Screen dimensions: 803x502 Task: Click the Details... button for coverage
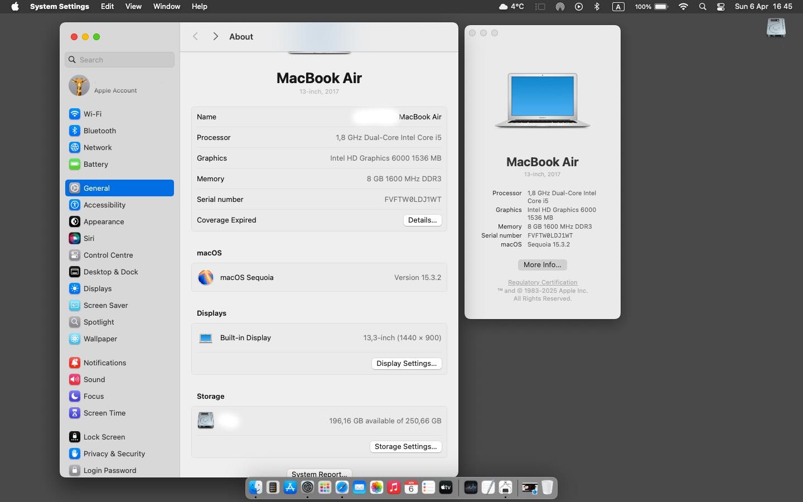pos(422,220)
